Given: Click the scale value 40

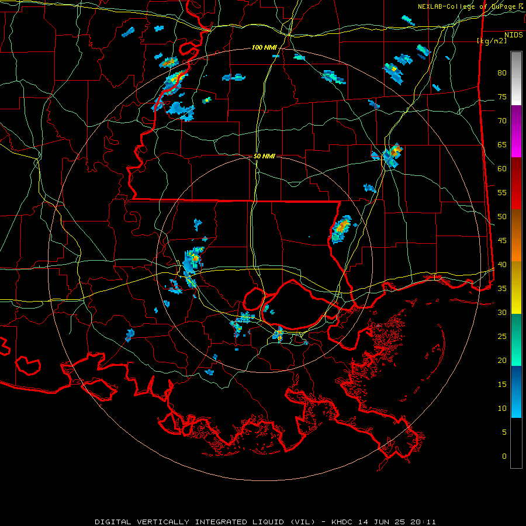Looking at the screenshot, I should [502, 265].
